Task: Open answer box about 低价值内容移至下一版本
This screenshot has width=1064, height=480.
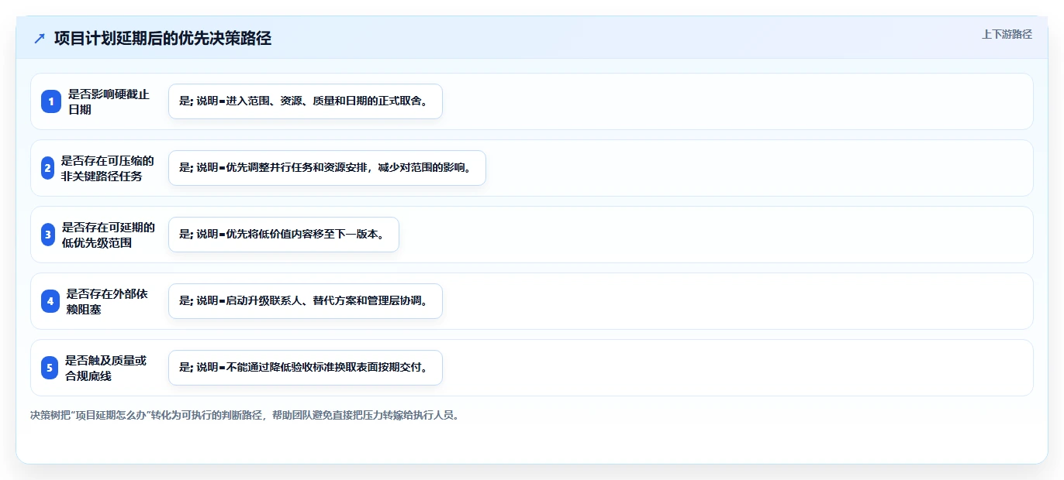Action: click(x=284, y=235)
